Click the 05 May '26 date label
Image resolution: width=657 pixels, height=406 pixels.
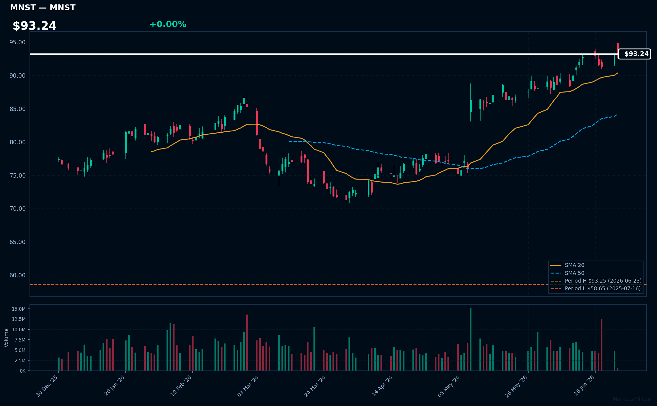tap(449, 386)
